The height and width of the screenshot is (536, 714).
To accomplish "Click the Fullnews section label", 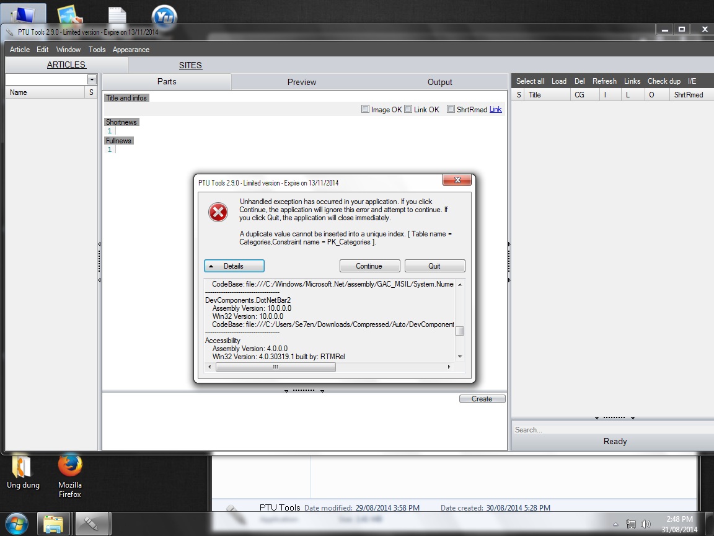I will tap(118, 141).
